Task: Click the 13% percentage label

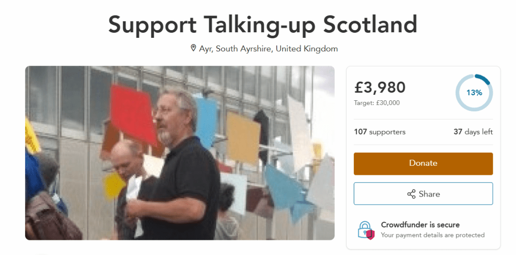Action: pos(474,93)
